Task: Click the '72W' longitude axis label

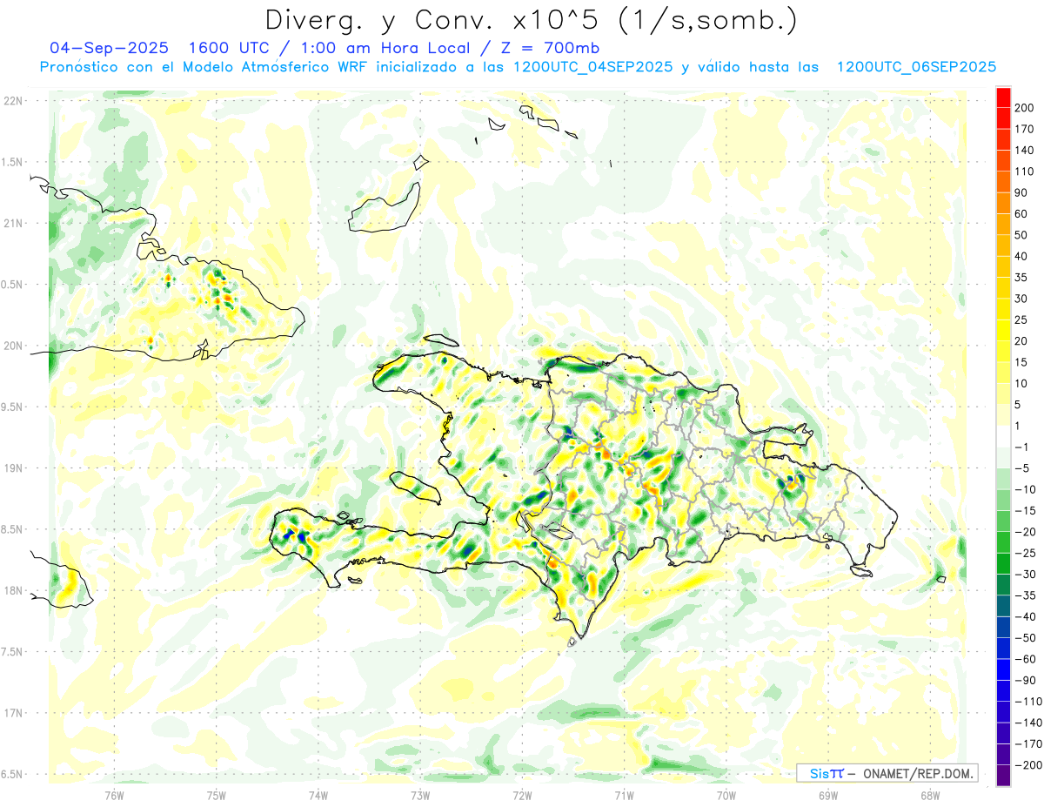Action: pos(522,795)
